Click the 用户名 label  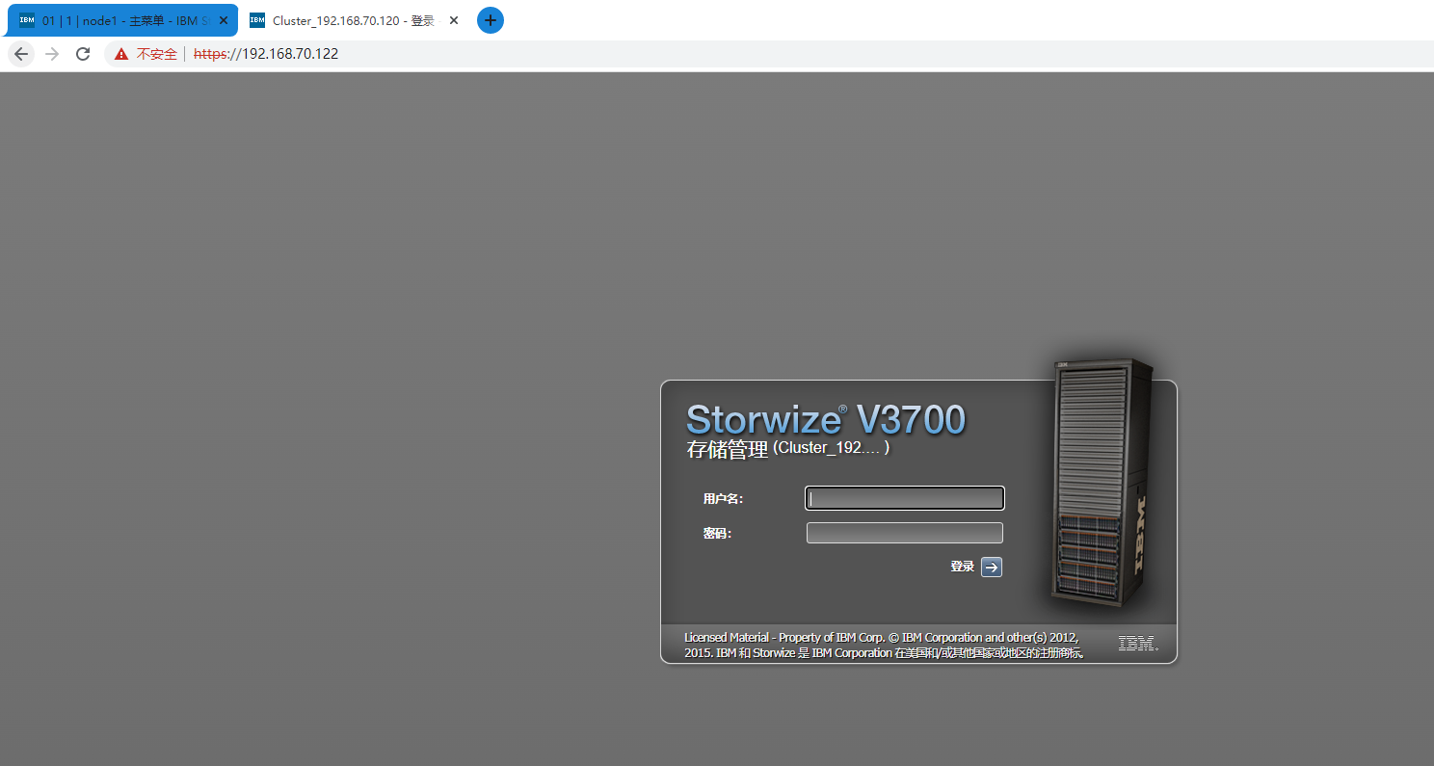723,498
